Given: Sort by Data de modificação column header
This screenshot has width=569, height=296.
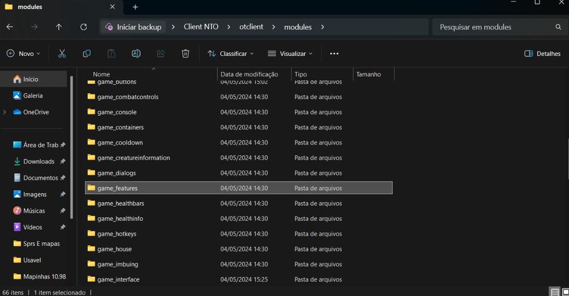Looking at the screenshot, I should (x=249, y=74).
